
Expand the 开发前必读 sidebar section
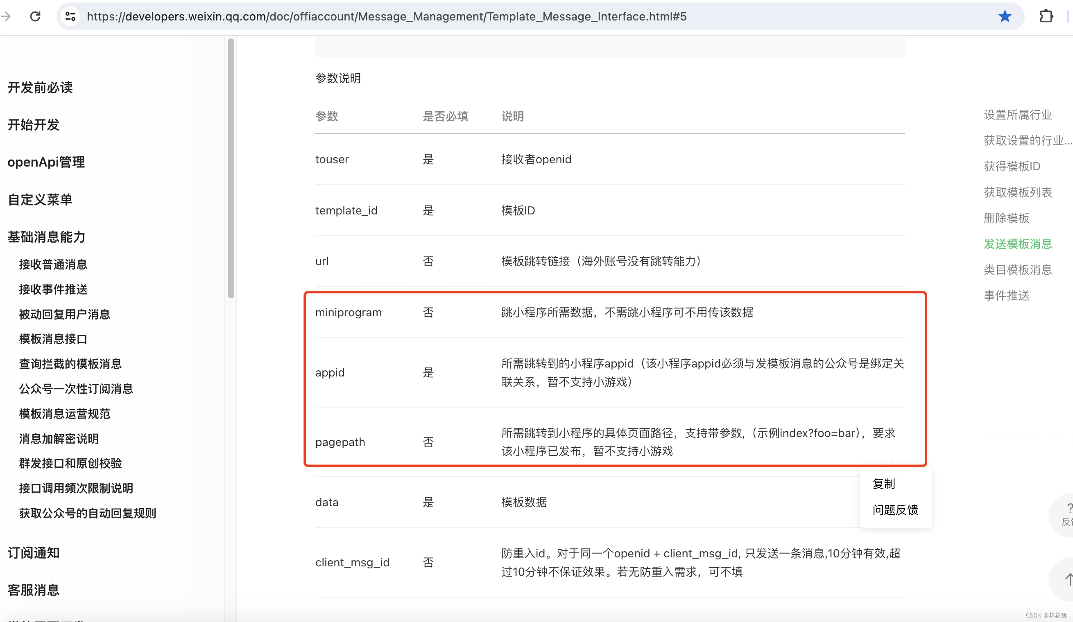pos(40,88)
